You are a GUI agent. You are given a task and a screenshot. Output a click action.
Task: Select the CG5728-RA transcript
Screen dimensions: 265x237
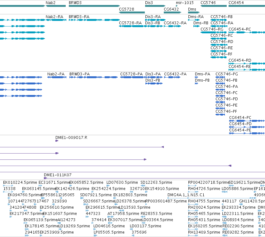tap(132, 26)
